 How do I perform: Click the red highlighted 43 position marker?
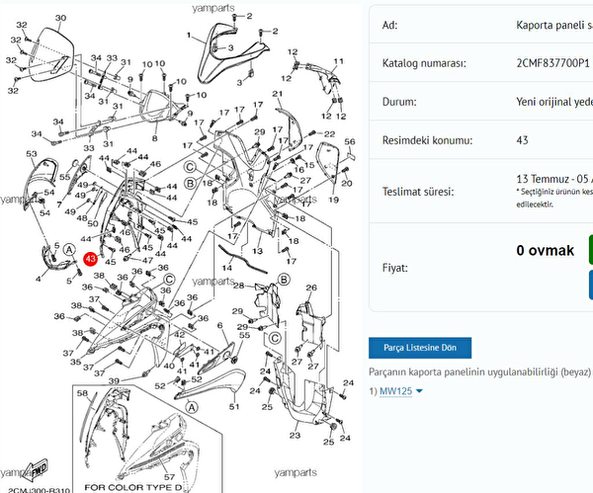(91, 258)
